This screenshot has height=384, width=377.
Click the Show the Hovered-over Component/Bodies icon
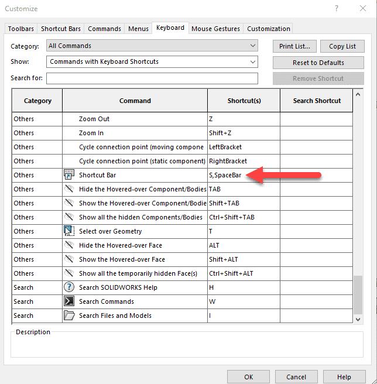(x=69, y=203)
